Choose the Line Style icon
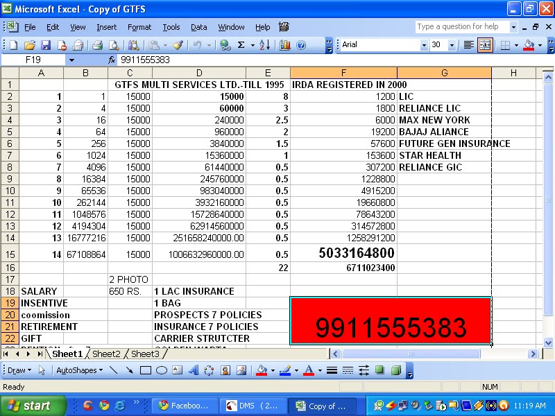 coord(332,370)
